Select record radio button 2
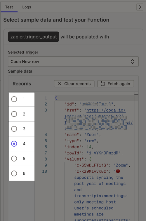146x221 pixels. [14, 114]
